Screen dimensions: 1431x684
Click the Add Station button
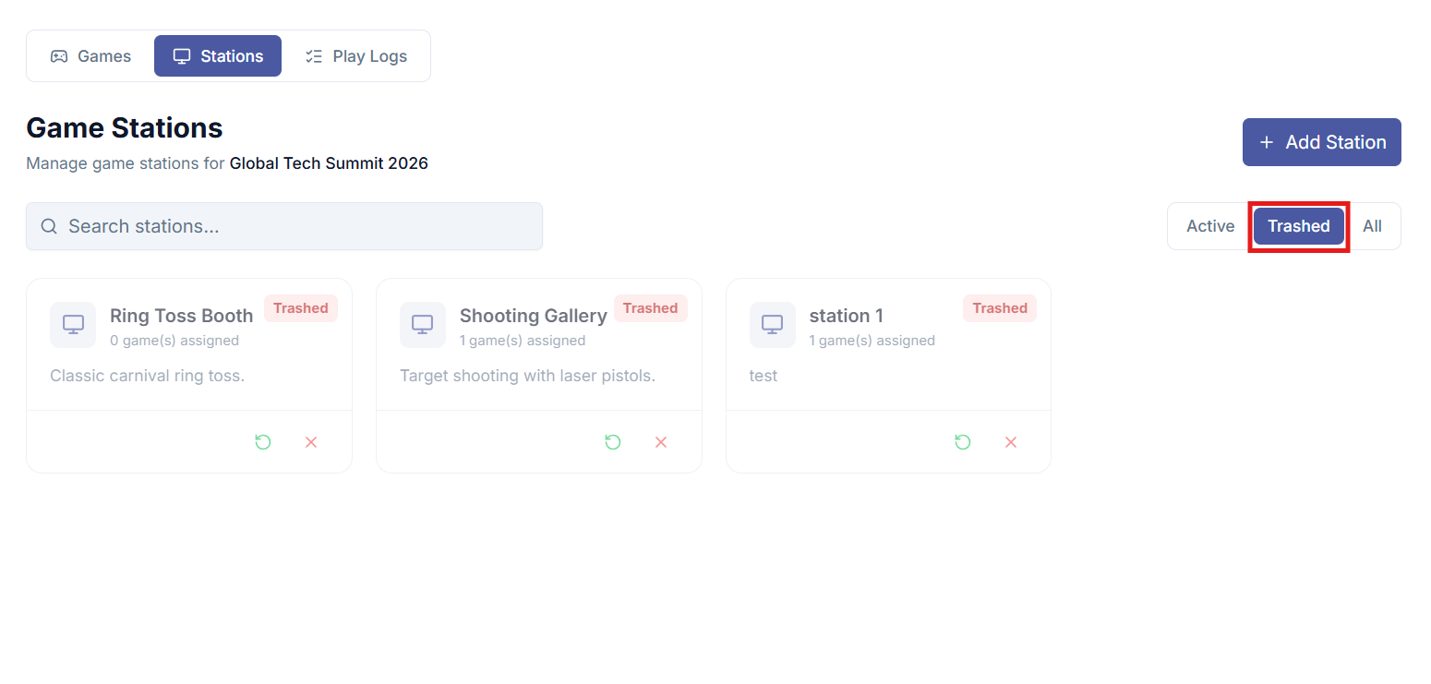click(1322, 142)
